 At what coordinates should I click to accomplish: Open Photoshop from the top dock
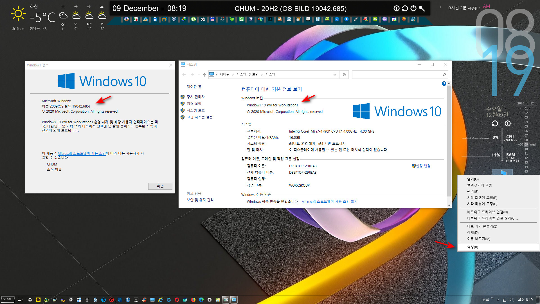(270, 19)
